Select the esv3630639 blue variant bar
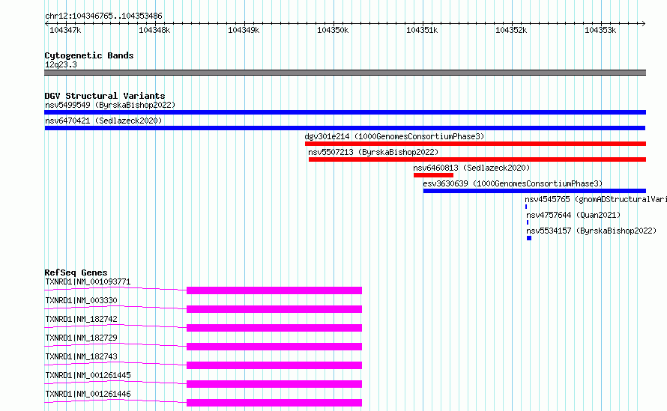The width and height of the screenshot is (667, 411). coord(534,191)
